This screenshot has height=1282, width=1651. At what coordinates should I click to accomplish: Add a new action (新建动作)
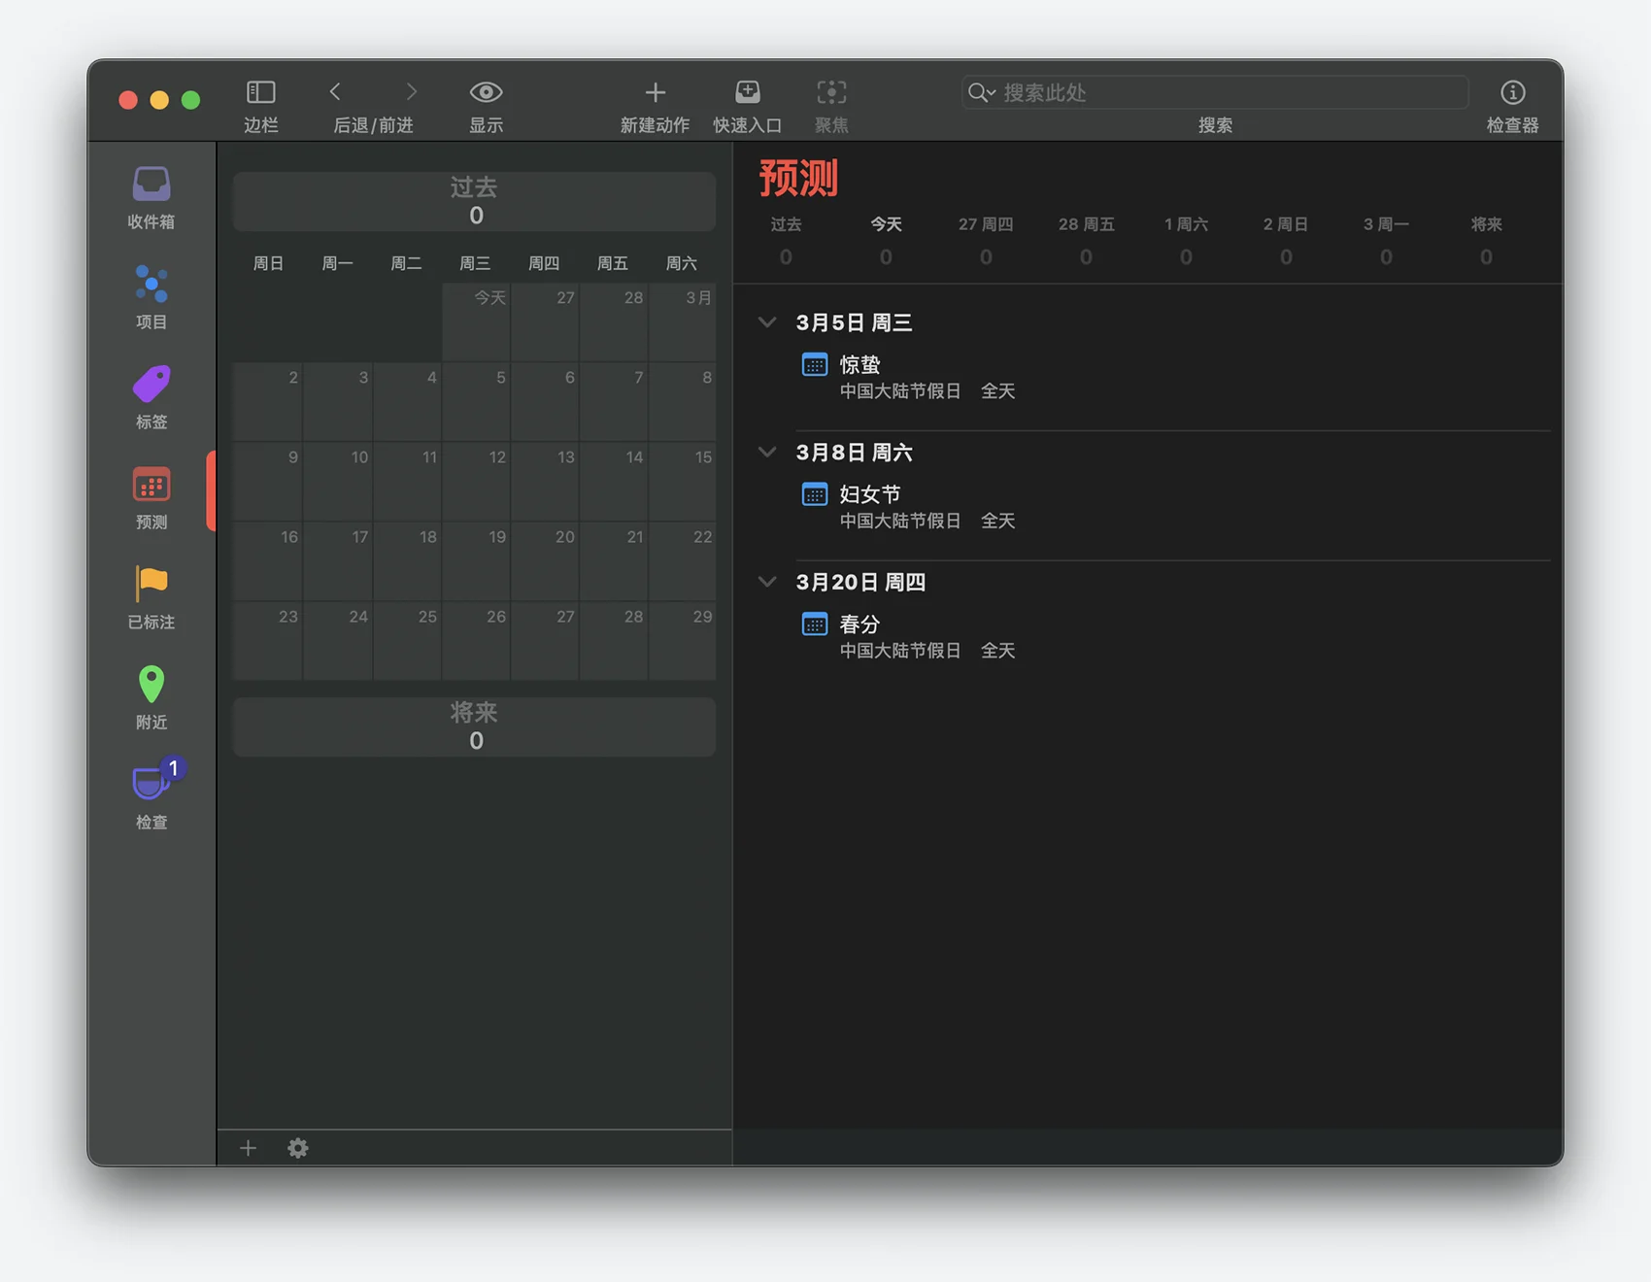(x=656, y=92)
